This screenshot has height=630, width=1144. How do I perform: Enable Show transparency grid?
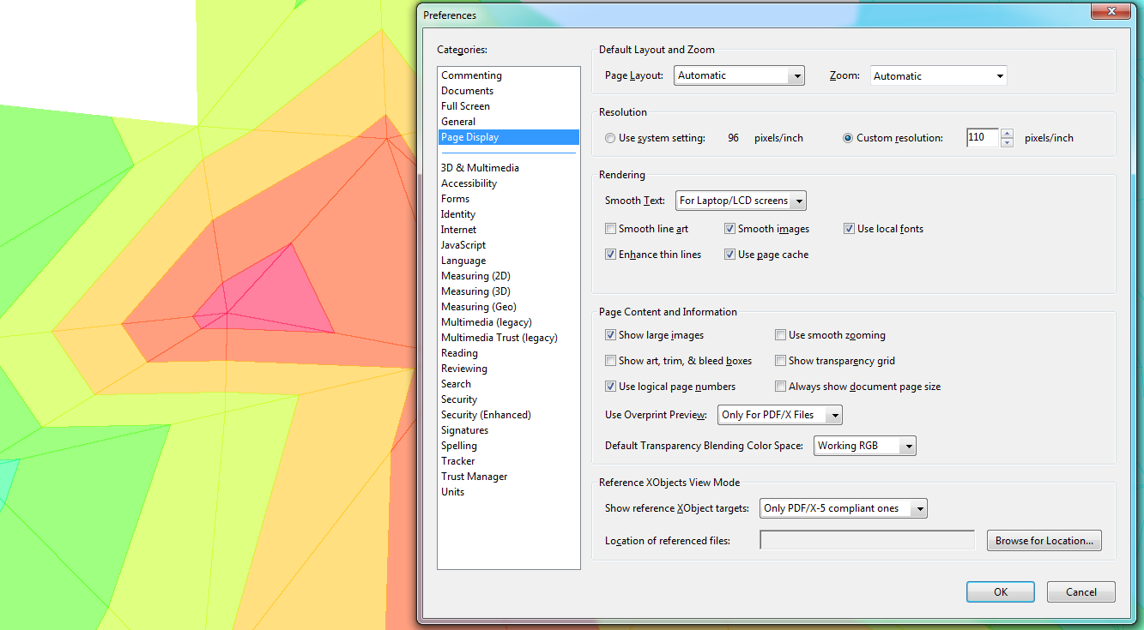[780, 360]
